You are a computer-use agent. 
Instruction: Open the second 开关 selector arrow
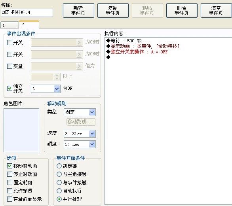point(79,55)
